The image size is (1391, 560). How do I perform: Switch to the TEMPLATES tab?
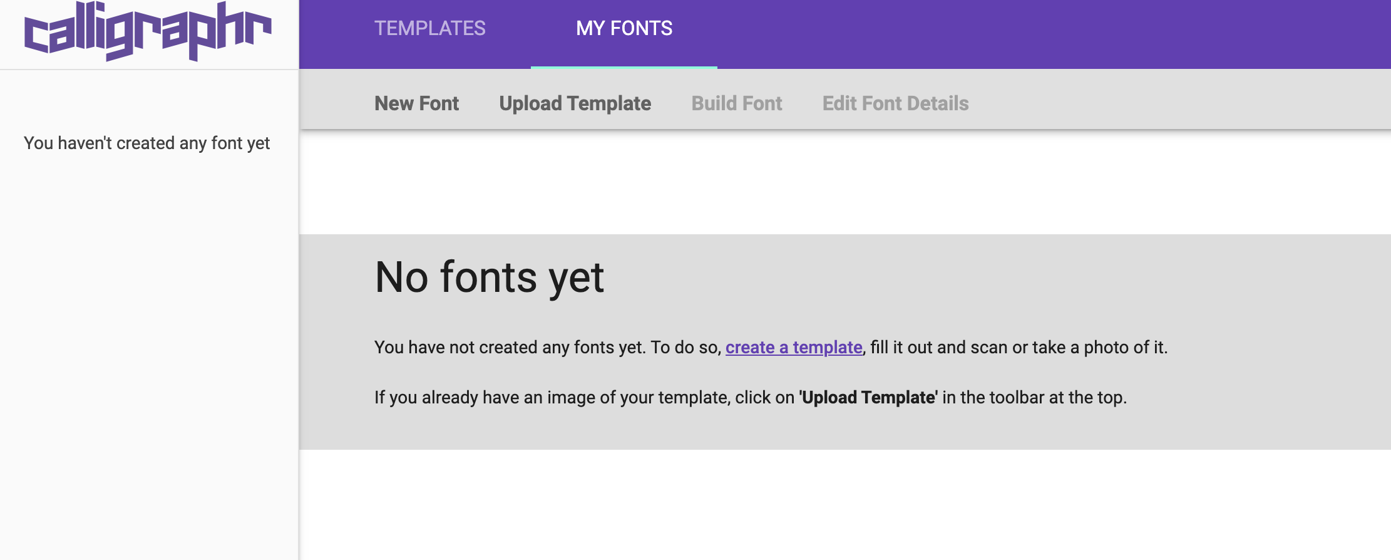430,28
